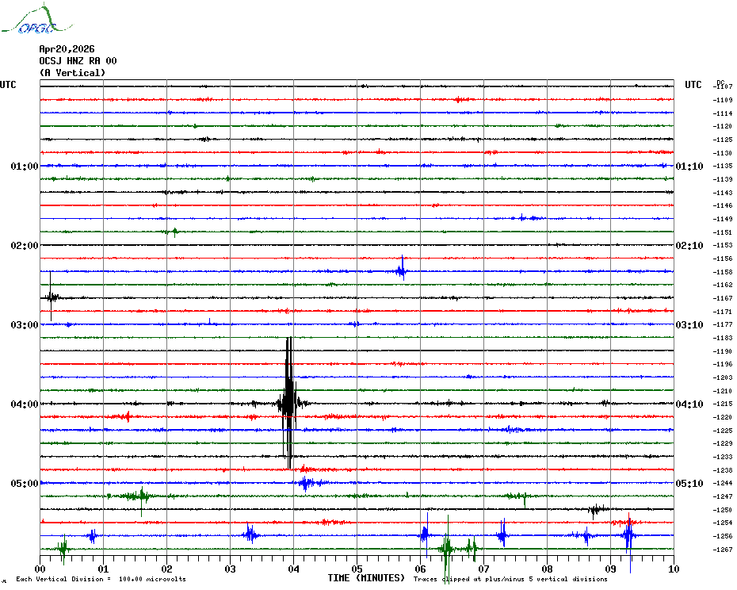The image size is (737, 590).
Task: Click the DC offset value "-1254"
Action: point(723,523)
